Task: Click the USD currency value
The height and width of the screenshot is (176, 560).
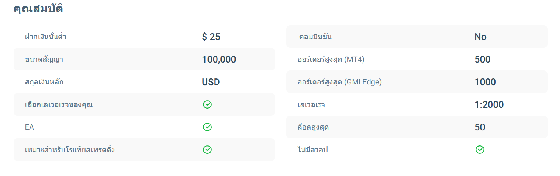Action: 211,82
